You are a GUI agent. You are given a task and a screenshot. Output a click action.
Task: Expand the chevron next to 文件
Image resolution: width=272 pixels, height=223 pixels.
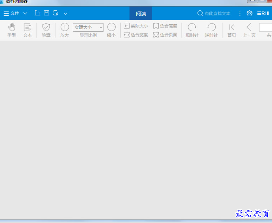click(25, 13)
